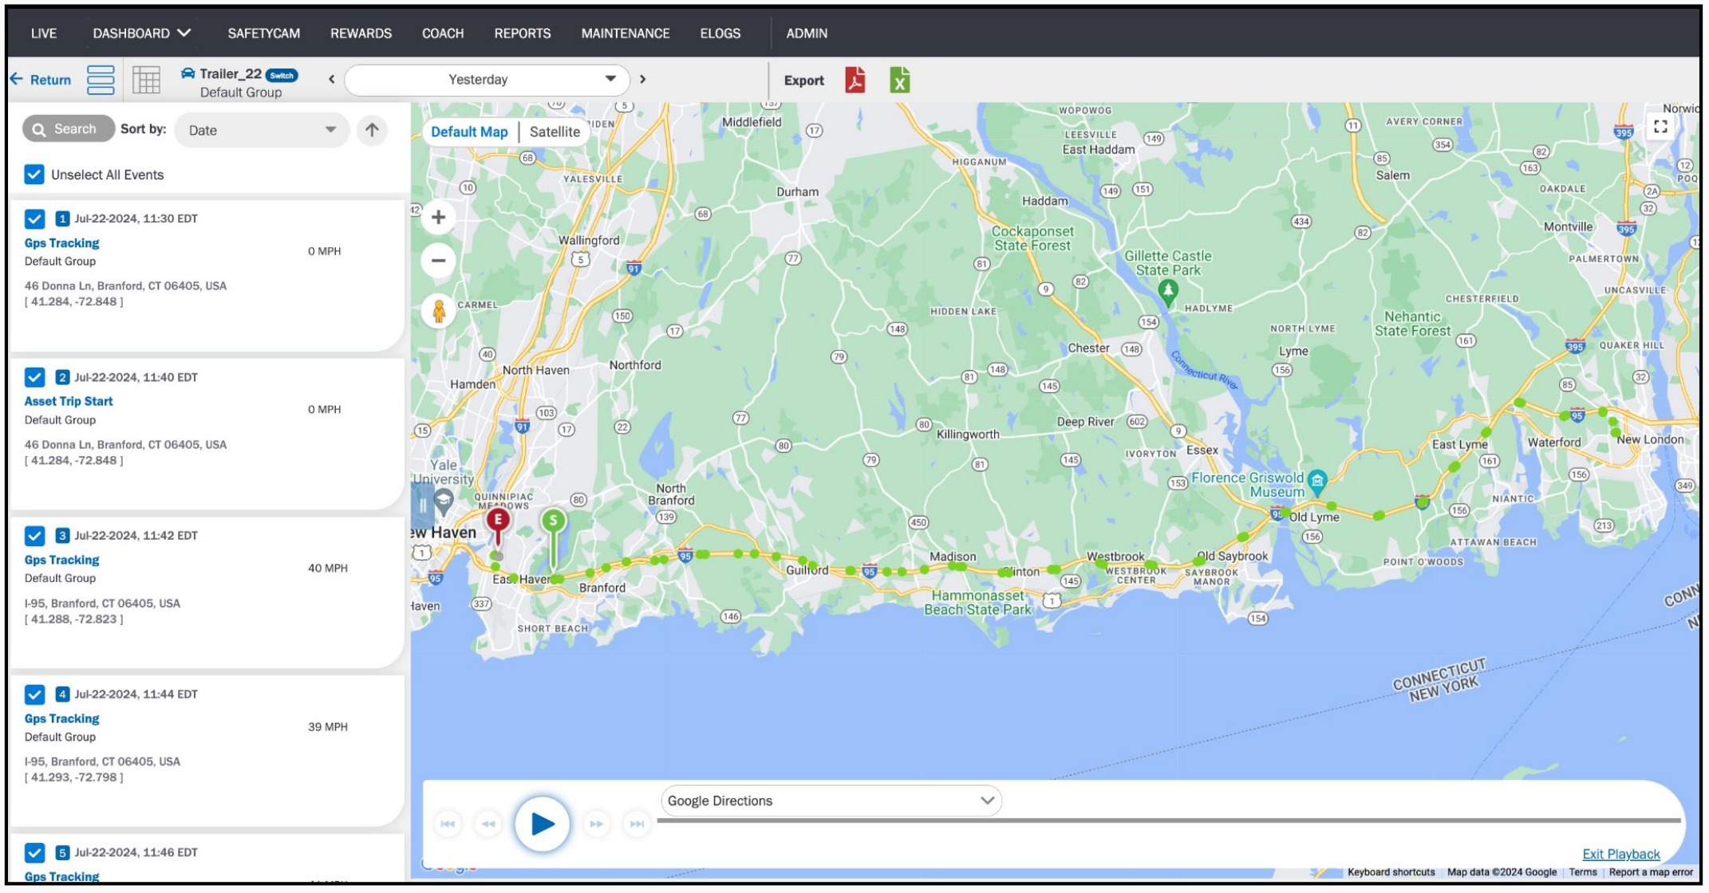Skip to last playback point

637,824
